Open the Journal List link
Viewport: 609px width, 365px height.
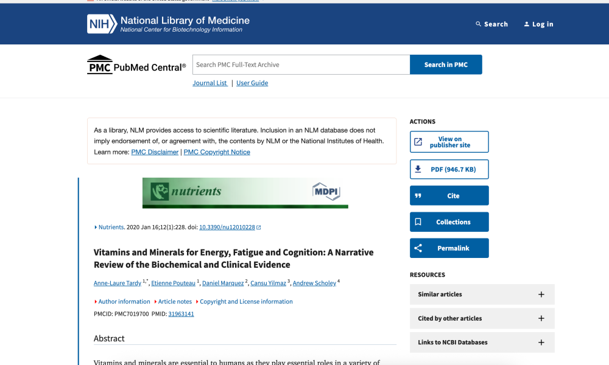click(209, 83)
